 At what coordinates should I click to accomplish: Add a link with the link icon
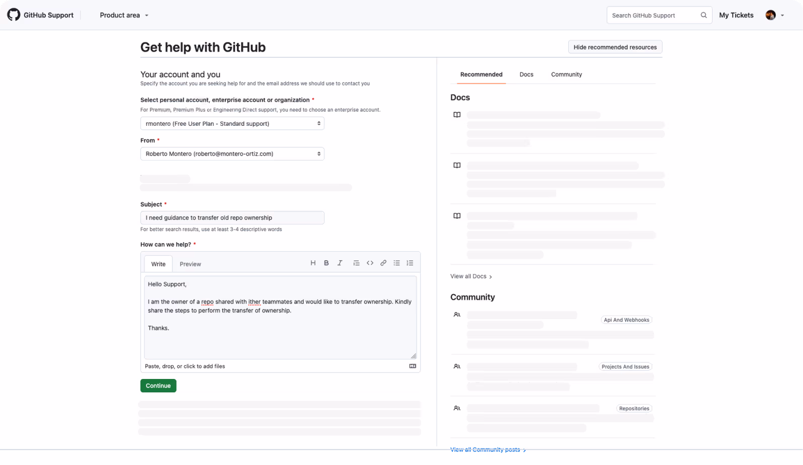[x=383, y=263]
